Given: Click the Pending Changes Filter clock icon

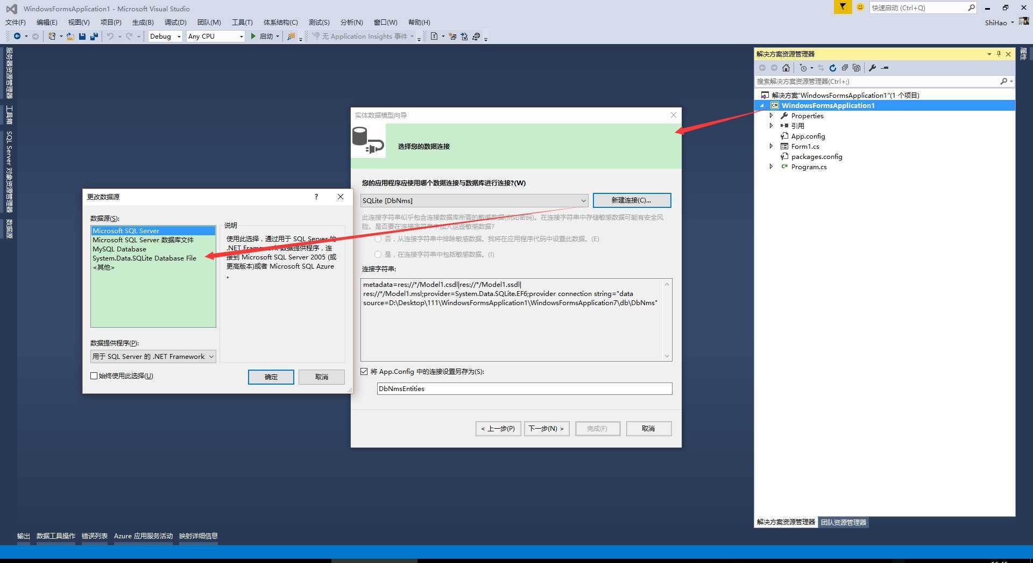Looking at the screenshot, I should pyautogui.click(x=803, y=68).
